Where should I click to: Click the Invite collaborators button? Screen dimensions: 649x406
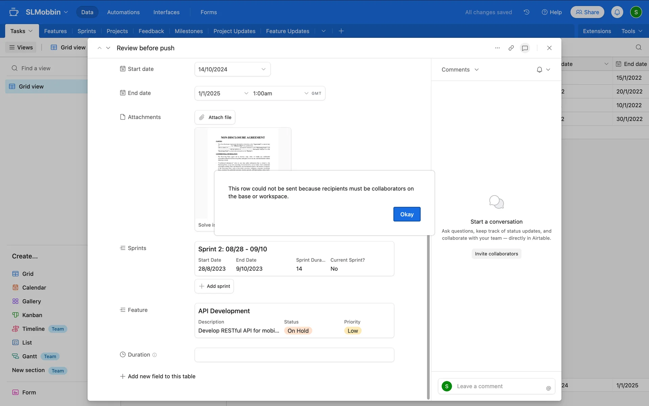click(496, 254)
